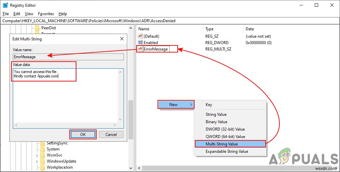Open the New submenu in context menu
The image size is (340, 172).
coord(176,105)
